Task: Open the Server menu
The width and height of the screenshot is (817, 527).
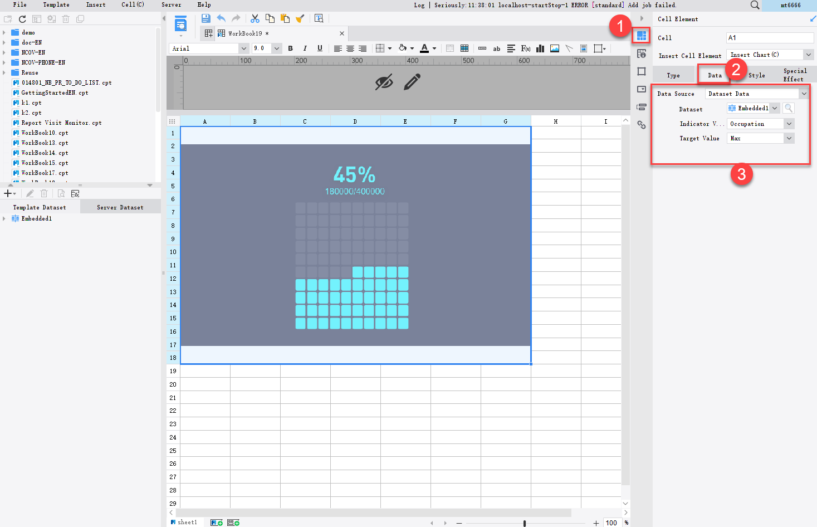Action: tap(171, 5)
